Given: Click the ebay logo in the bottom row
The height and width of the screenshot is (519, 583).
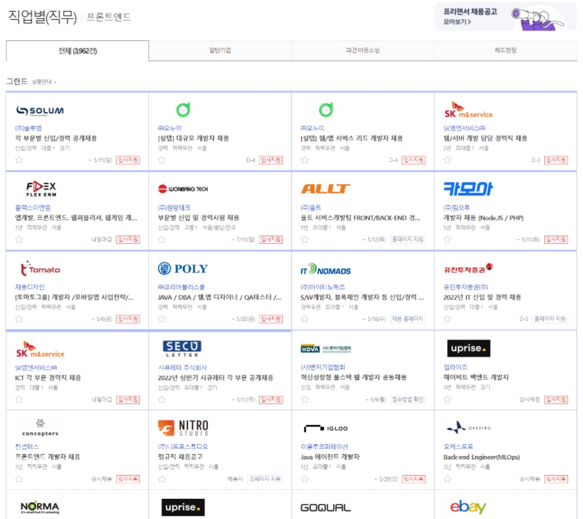Looking at the screenshot, I should click(x=468, y=506).
